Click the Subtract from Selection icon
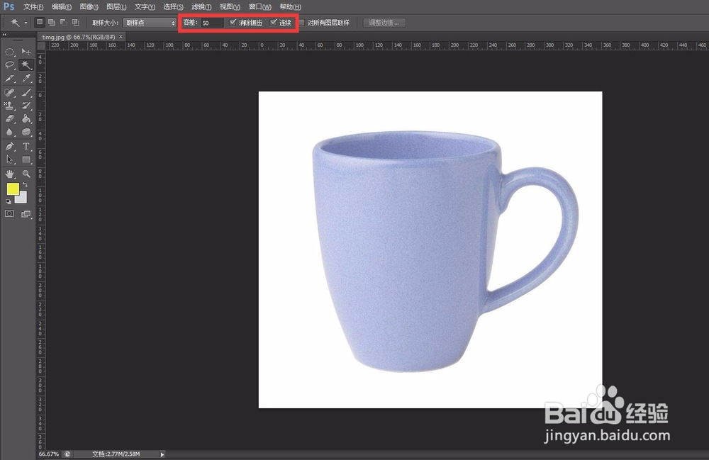The height and width of the screenshot is (460, 709). click(64, 22)
